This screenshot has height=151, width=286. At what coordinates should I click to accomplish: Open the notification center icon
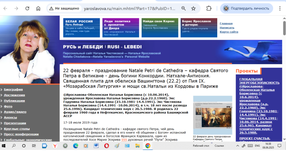tap(280, 146)
